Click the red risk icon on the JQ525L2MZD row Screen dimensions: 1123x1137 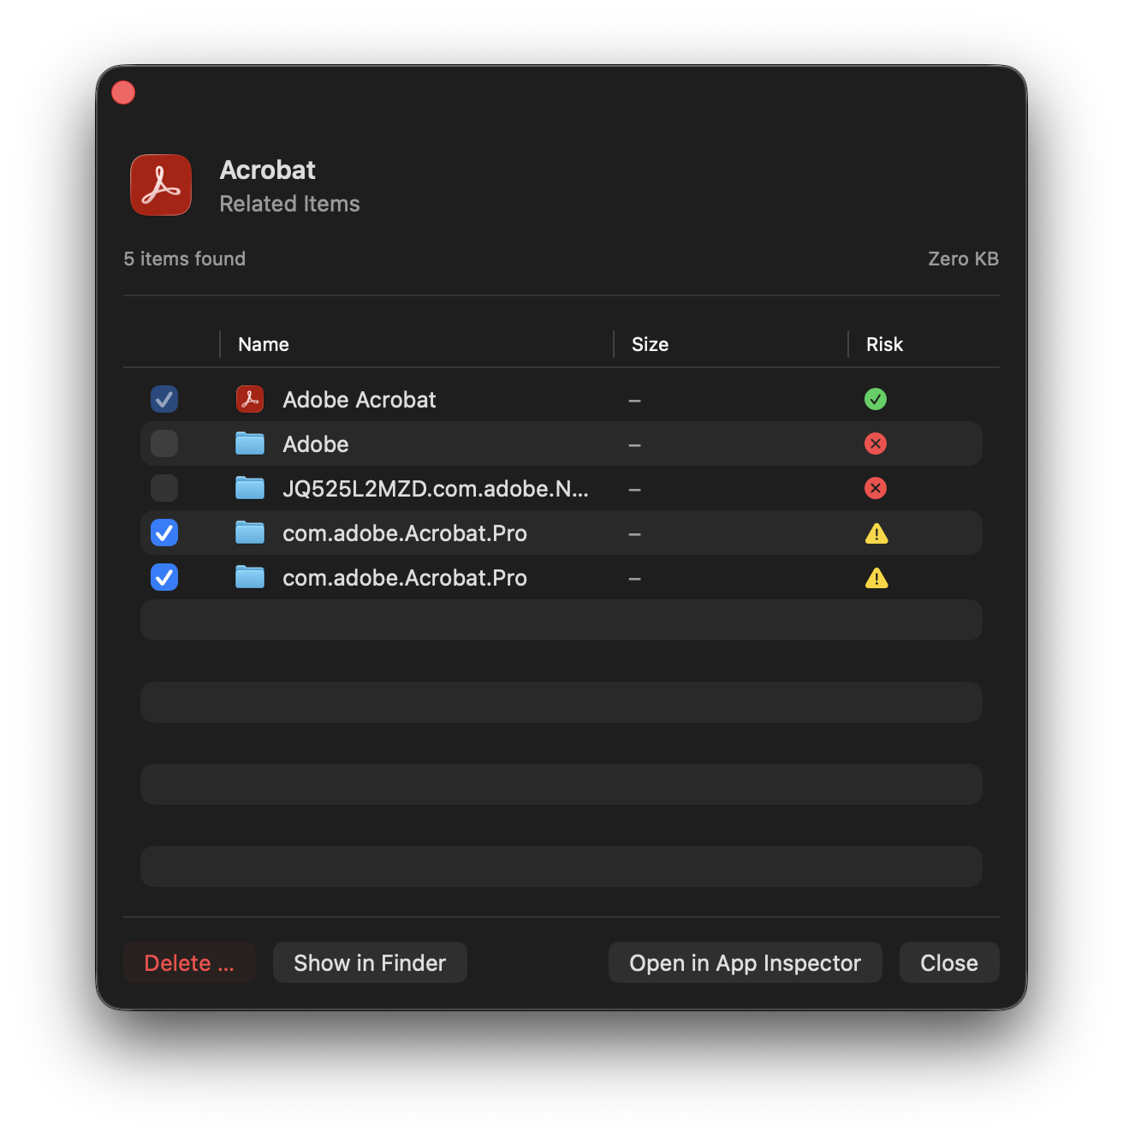pyautogui.click(x=876, y=488)
